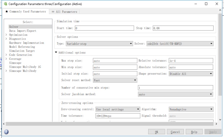Select Simulation Target category
Screen dimensions: 224x138
[x=22, y=51]
